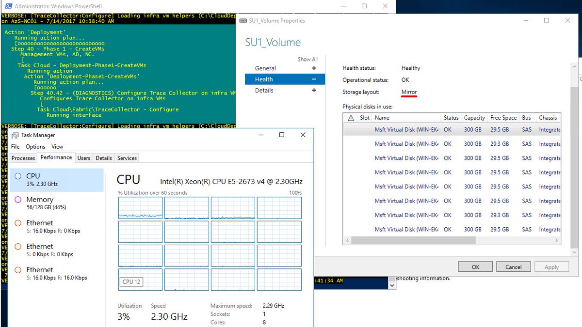Click the disk list scroll left arrow
This screenshot has width=582, height=327.
pos(347,240)
